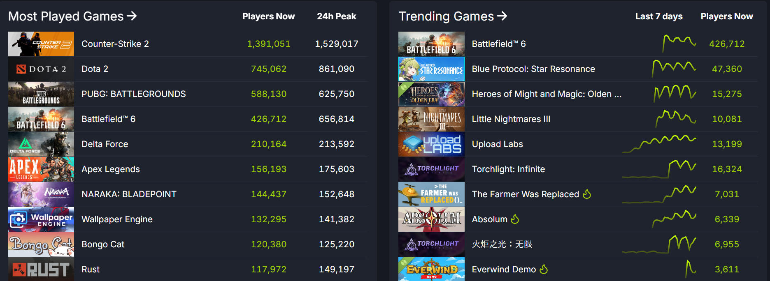Open the Blue Protocol: Star Resonance title
Viewport: 770px width, 281px height.
pyautogui.click(x=533, y=69)
